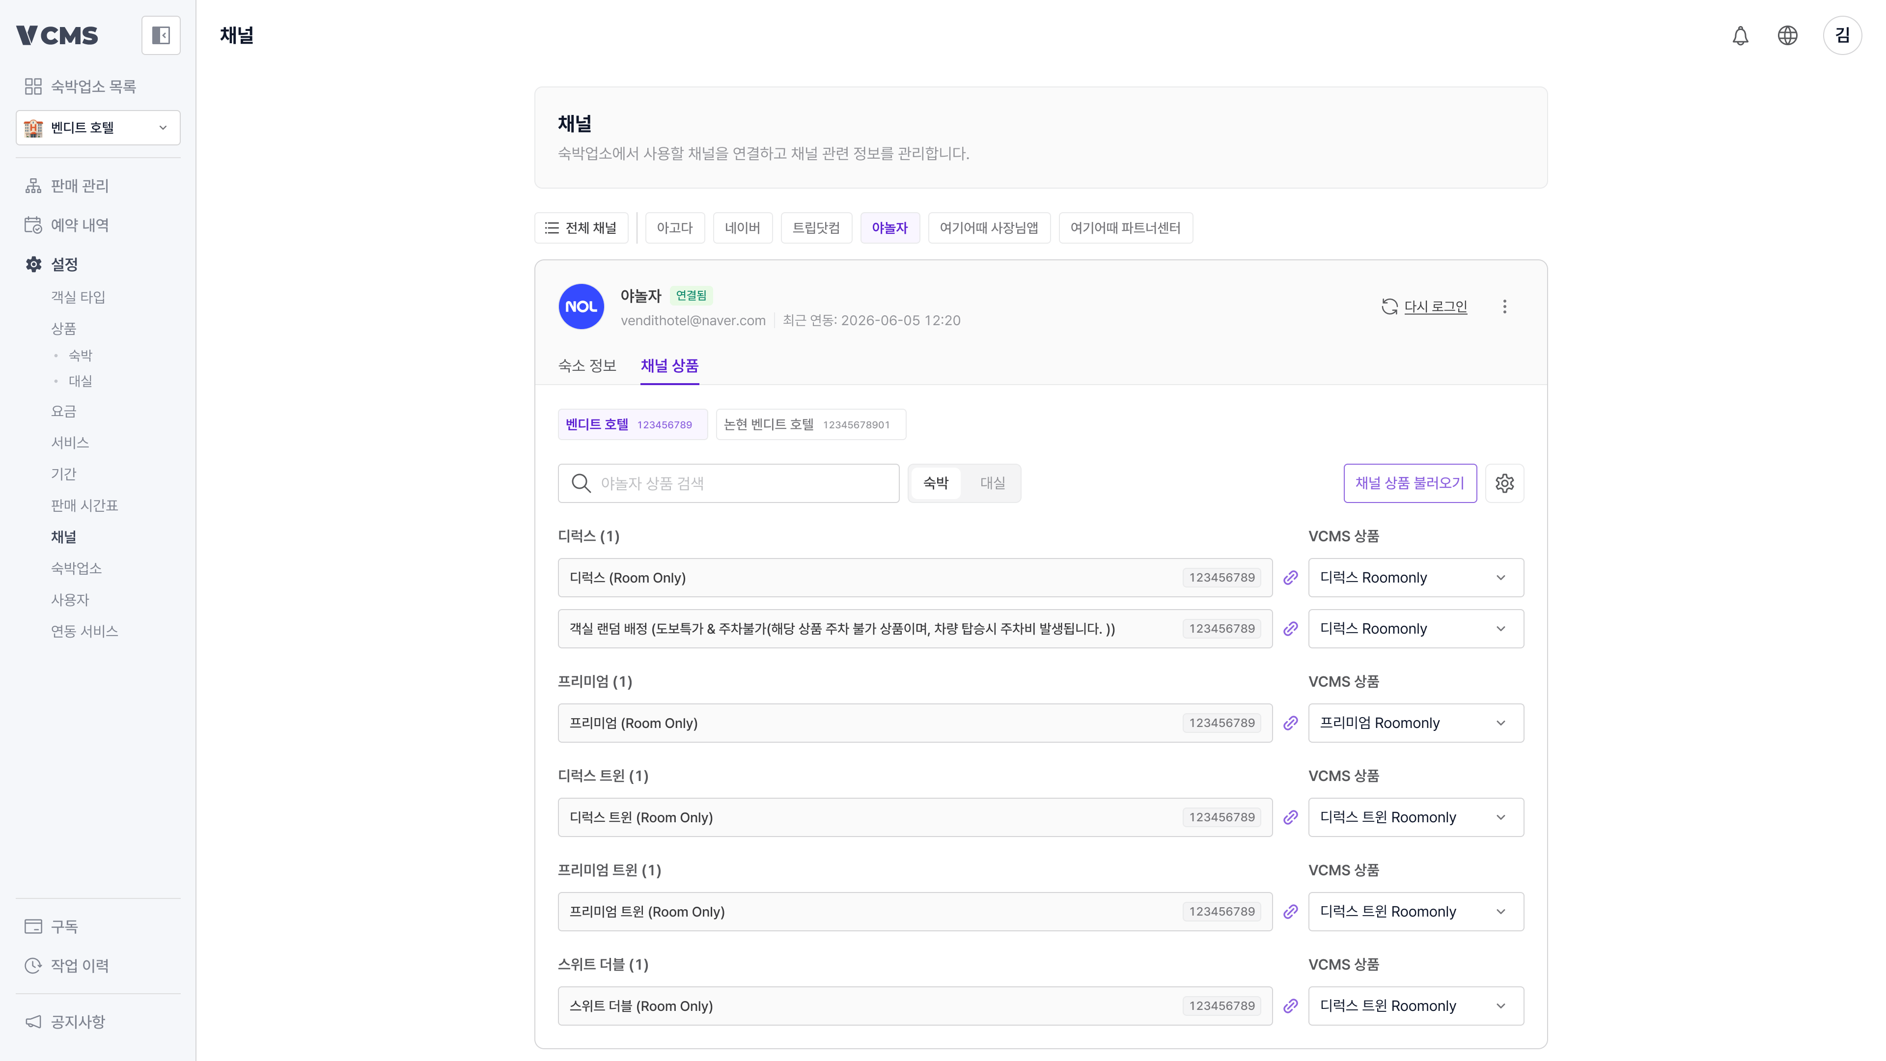
Task: Open 공지사항 in the sidebar
Action: pyautogui.click(x=65, y=1022)
